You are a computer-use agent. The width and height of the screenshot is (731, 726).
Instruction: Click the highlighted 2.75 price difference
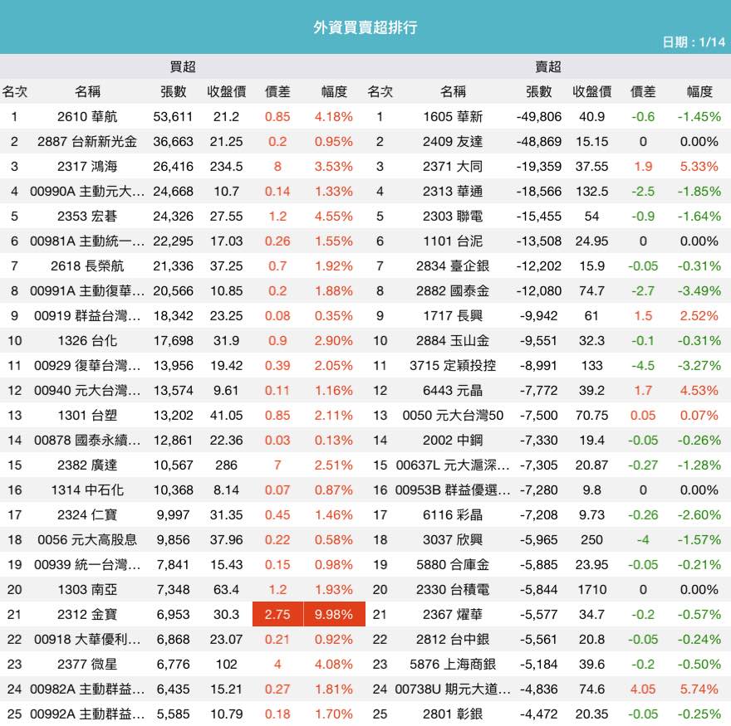point(277,614)
